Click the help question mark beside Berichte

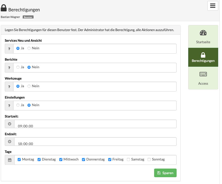[9, 68]
